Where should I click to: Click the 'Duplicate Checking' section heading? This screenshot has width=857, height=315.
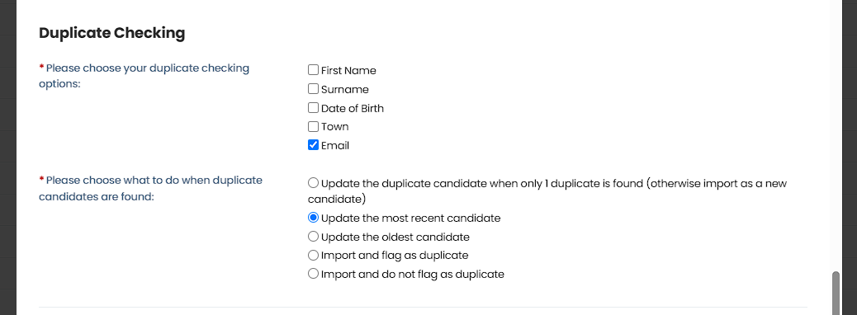point(112,33)
